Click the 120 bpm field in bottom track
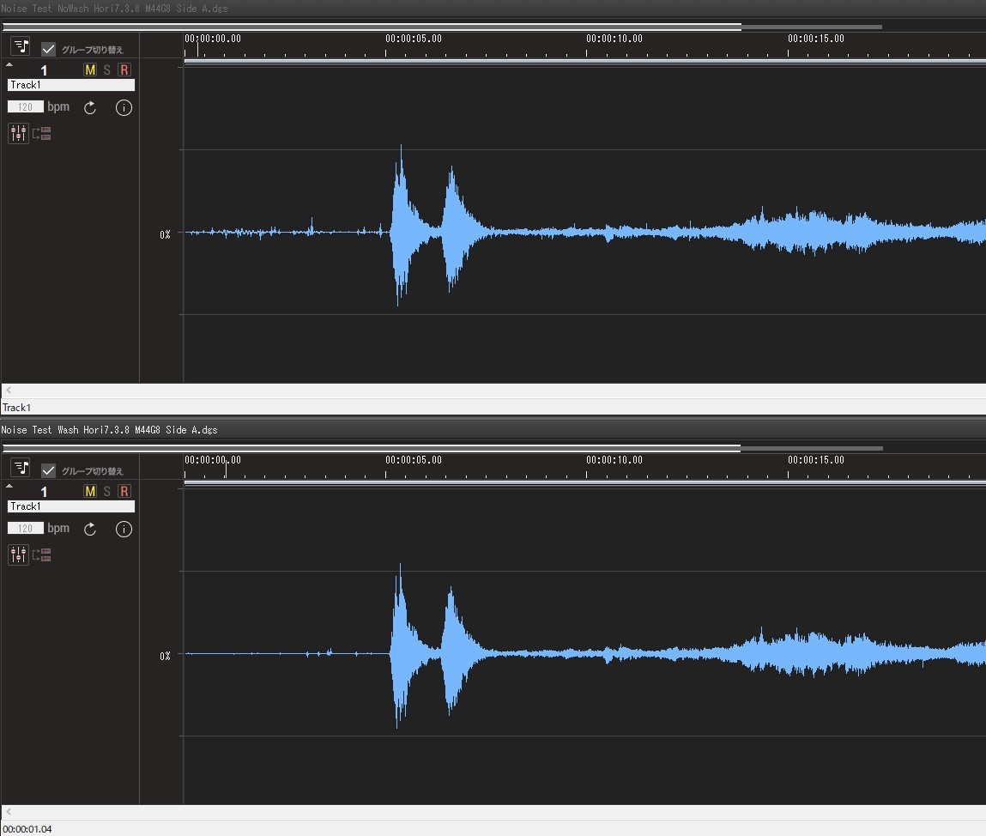 click(26, 529)
